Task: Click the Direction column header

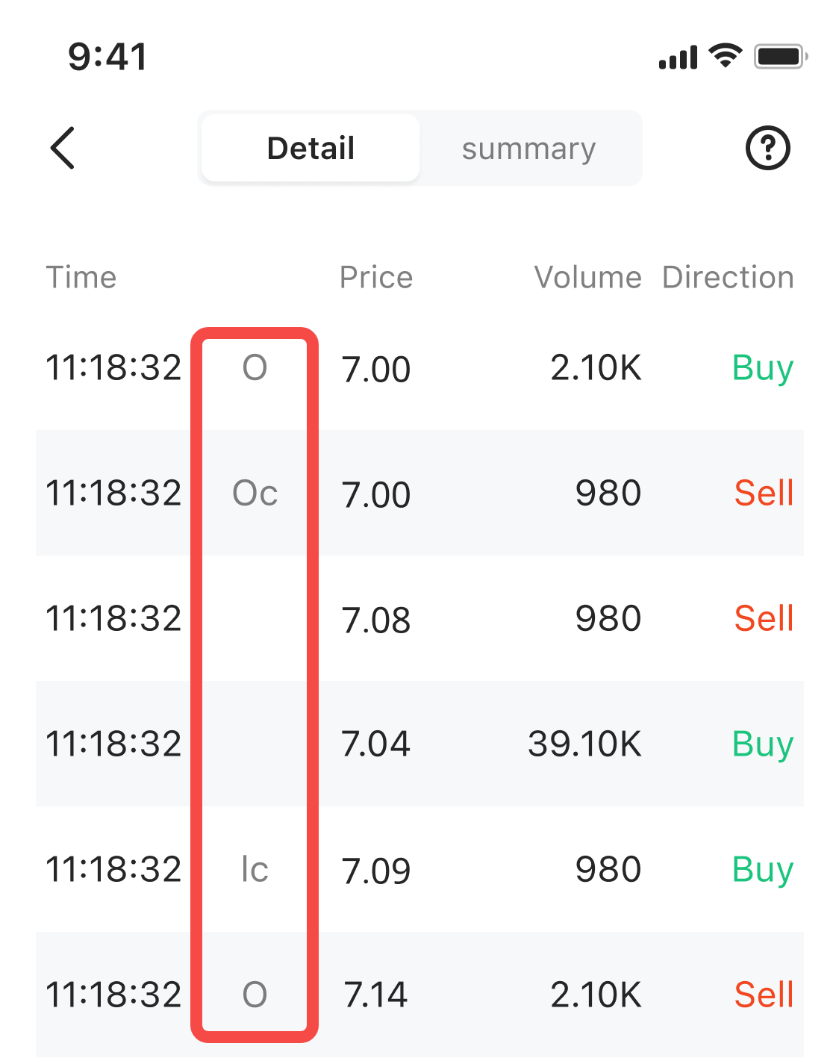Action: click(x=728, y=278)
